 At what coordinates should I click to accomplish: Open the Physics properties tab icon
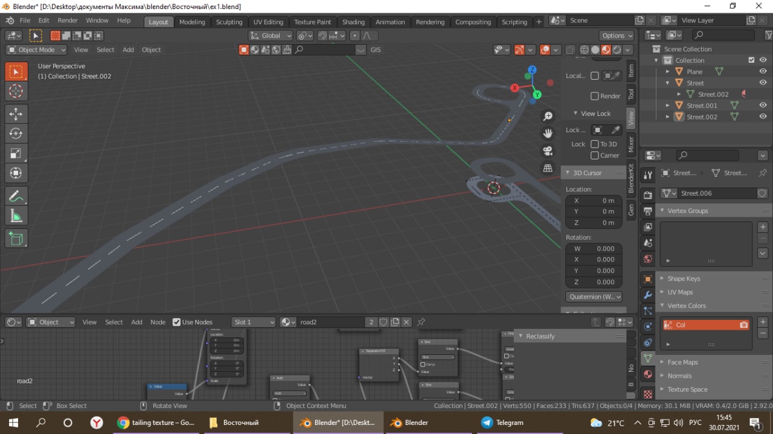pyautogui.click(x=648, y=327)
